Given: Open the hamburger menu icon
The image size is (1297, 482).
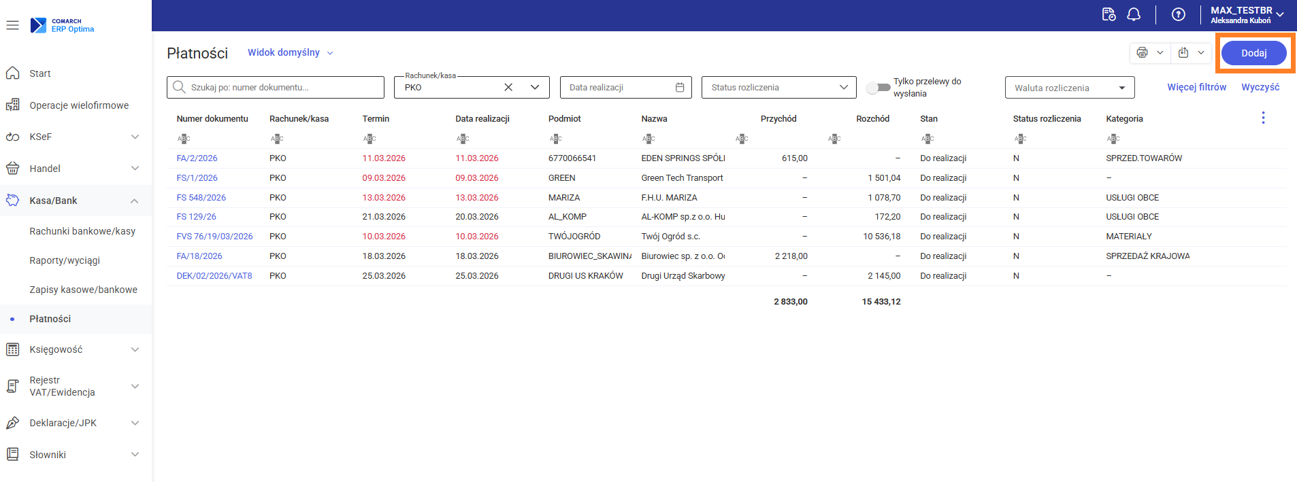Looking at the screenshot, I should (x=12, y=25).
